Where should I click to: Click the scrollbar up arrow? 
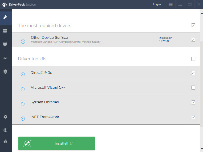[202, 14]
